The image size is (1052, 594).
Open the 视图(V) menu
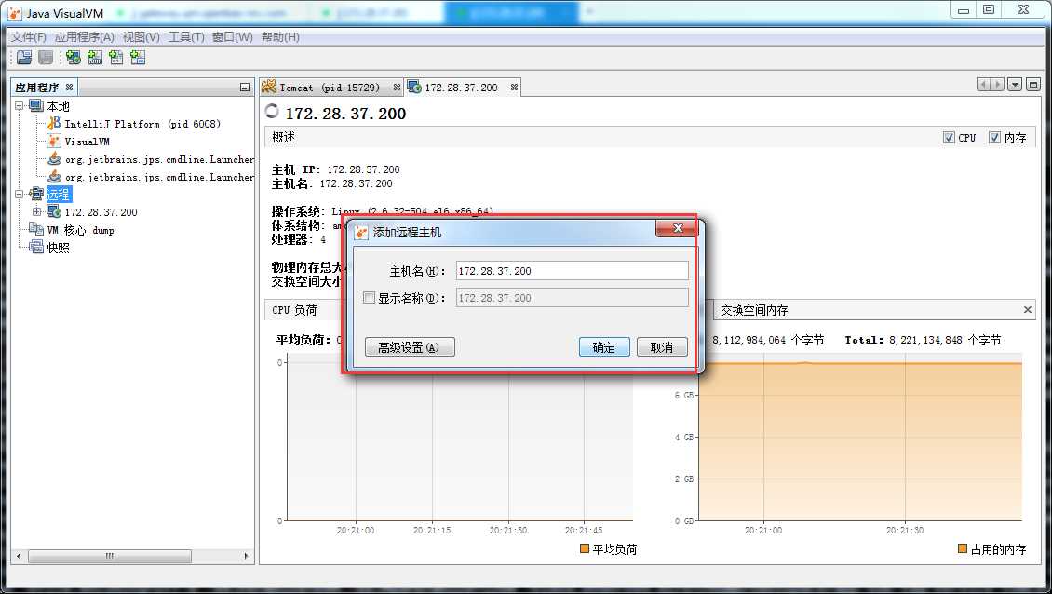pos(141,37)
